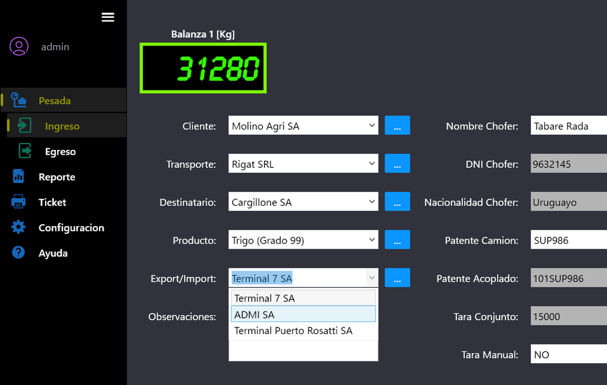Click the Egreso exit arrow icon
This screenshot has height=385, width=607.
(25, 151)
